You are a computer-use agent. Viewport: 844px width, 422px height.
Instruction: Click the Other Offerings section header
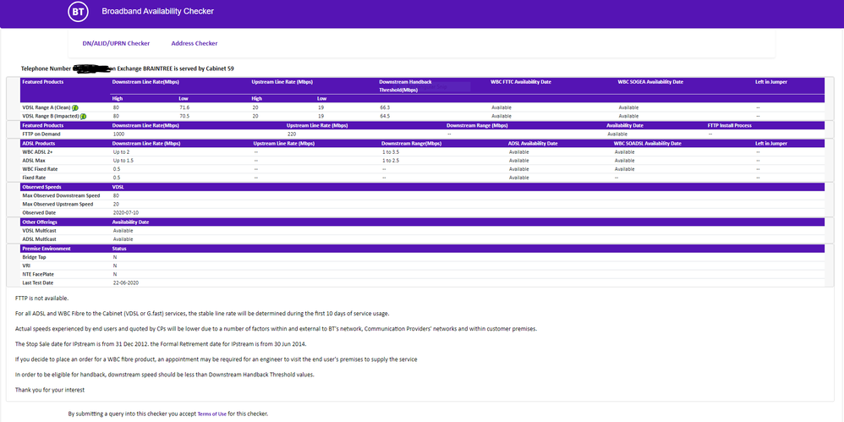point(41,222)
